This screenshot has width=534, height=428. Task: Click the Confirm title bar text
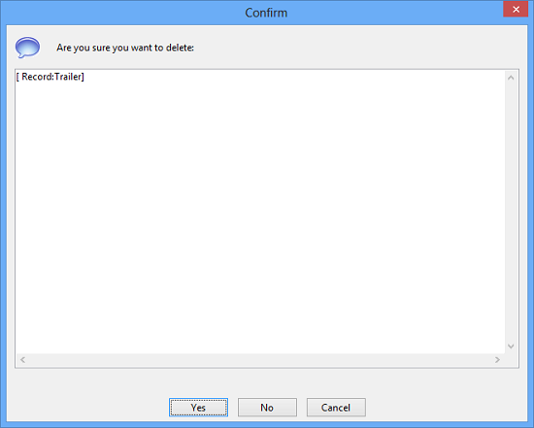[x=266, y=13]
